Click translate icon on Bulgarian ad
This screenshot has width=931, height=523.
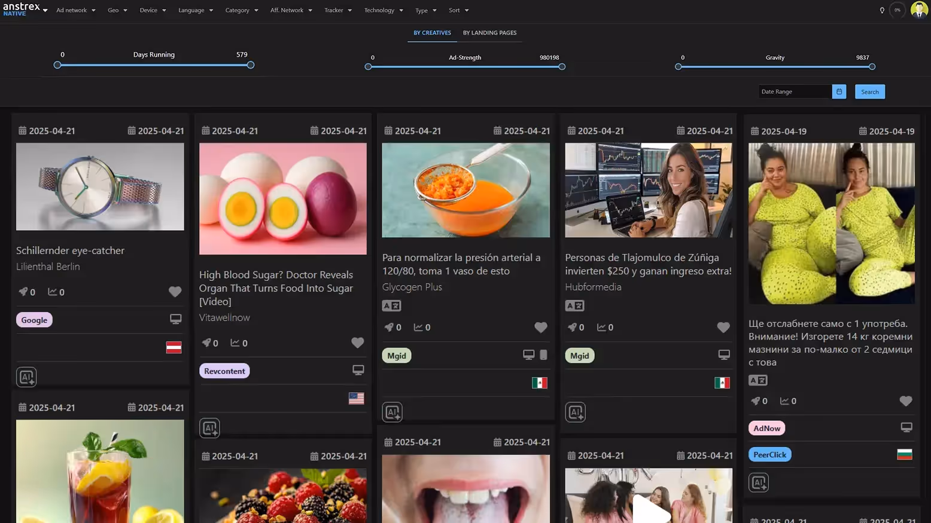[x=757, y=380]
